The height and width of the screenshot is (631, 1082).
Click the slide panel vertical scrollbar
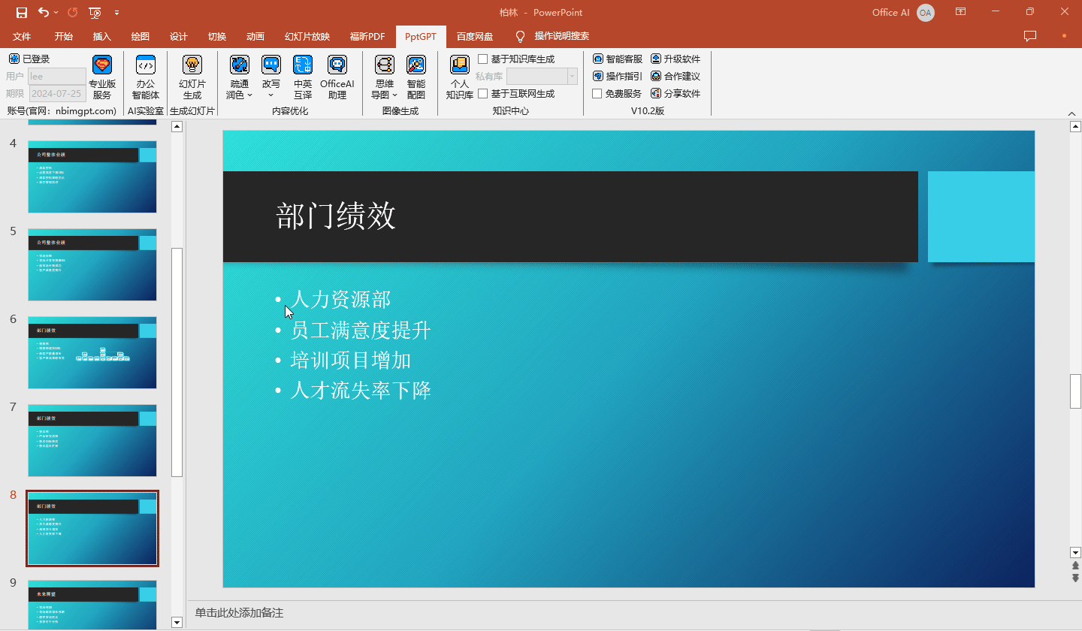(177, 361)
